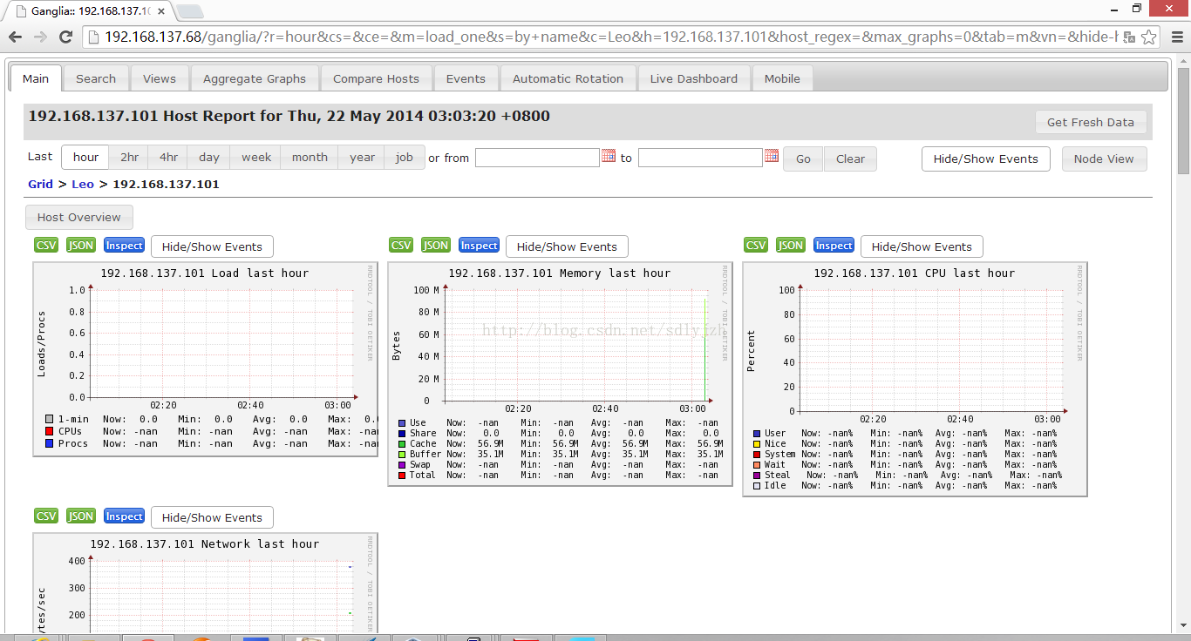Open the Automatic Rotation tab
1191x641 pixels.
click(568, 78)
